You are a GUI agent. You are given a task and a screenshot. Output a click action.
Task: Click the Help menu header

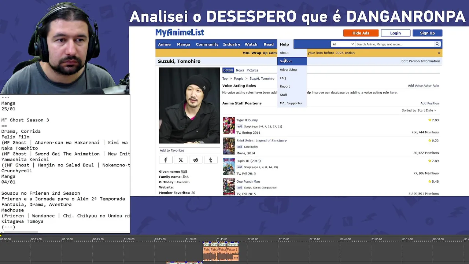[284, 44]
